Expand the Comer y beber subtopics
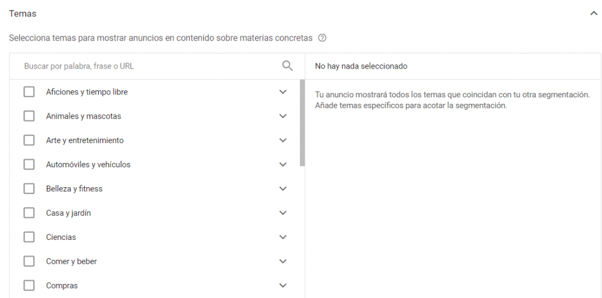Image resolution: width=602 pixels, height=298 pixels. pyautogui.click(x=283, y=261)
